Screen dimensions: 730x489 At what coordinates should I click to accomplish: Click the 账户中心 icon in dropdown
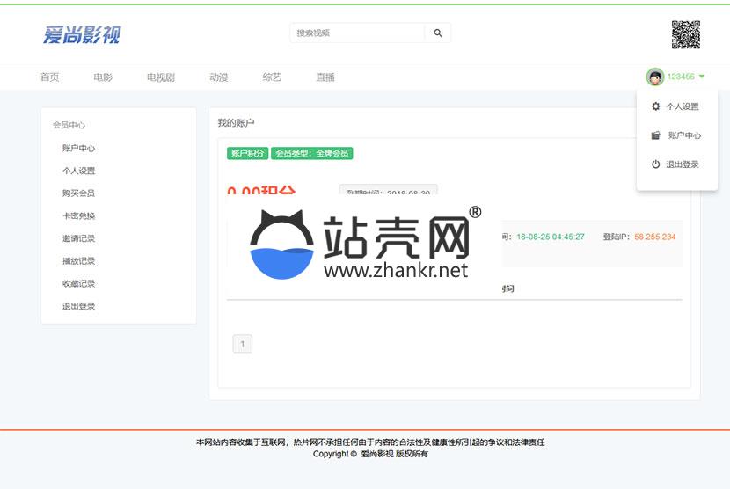point(655,135)
